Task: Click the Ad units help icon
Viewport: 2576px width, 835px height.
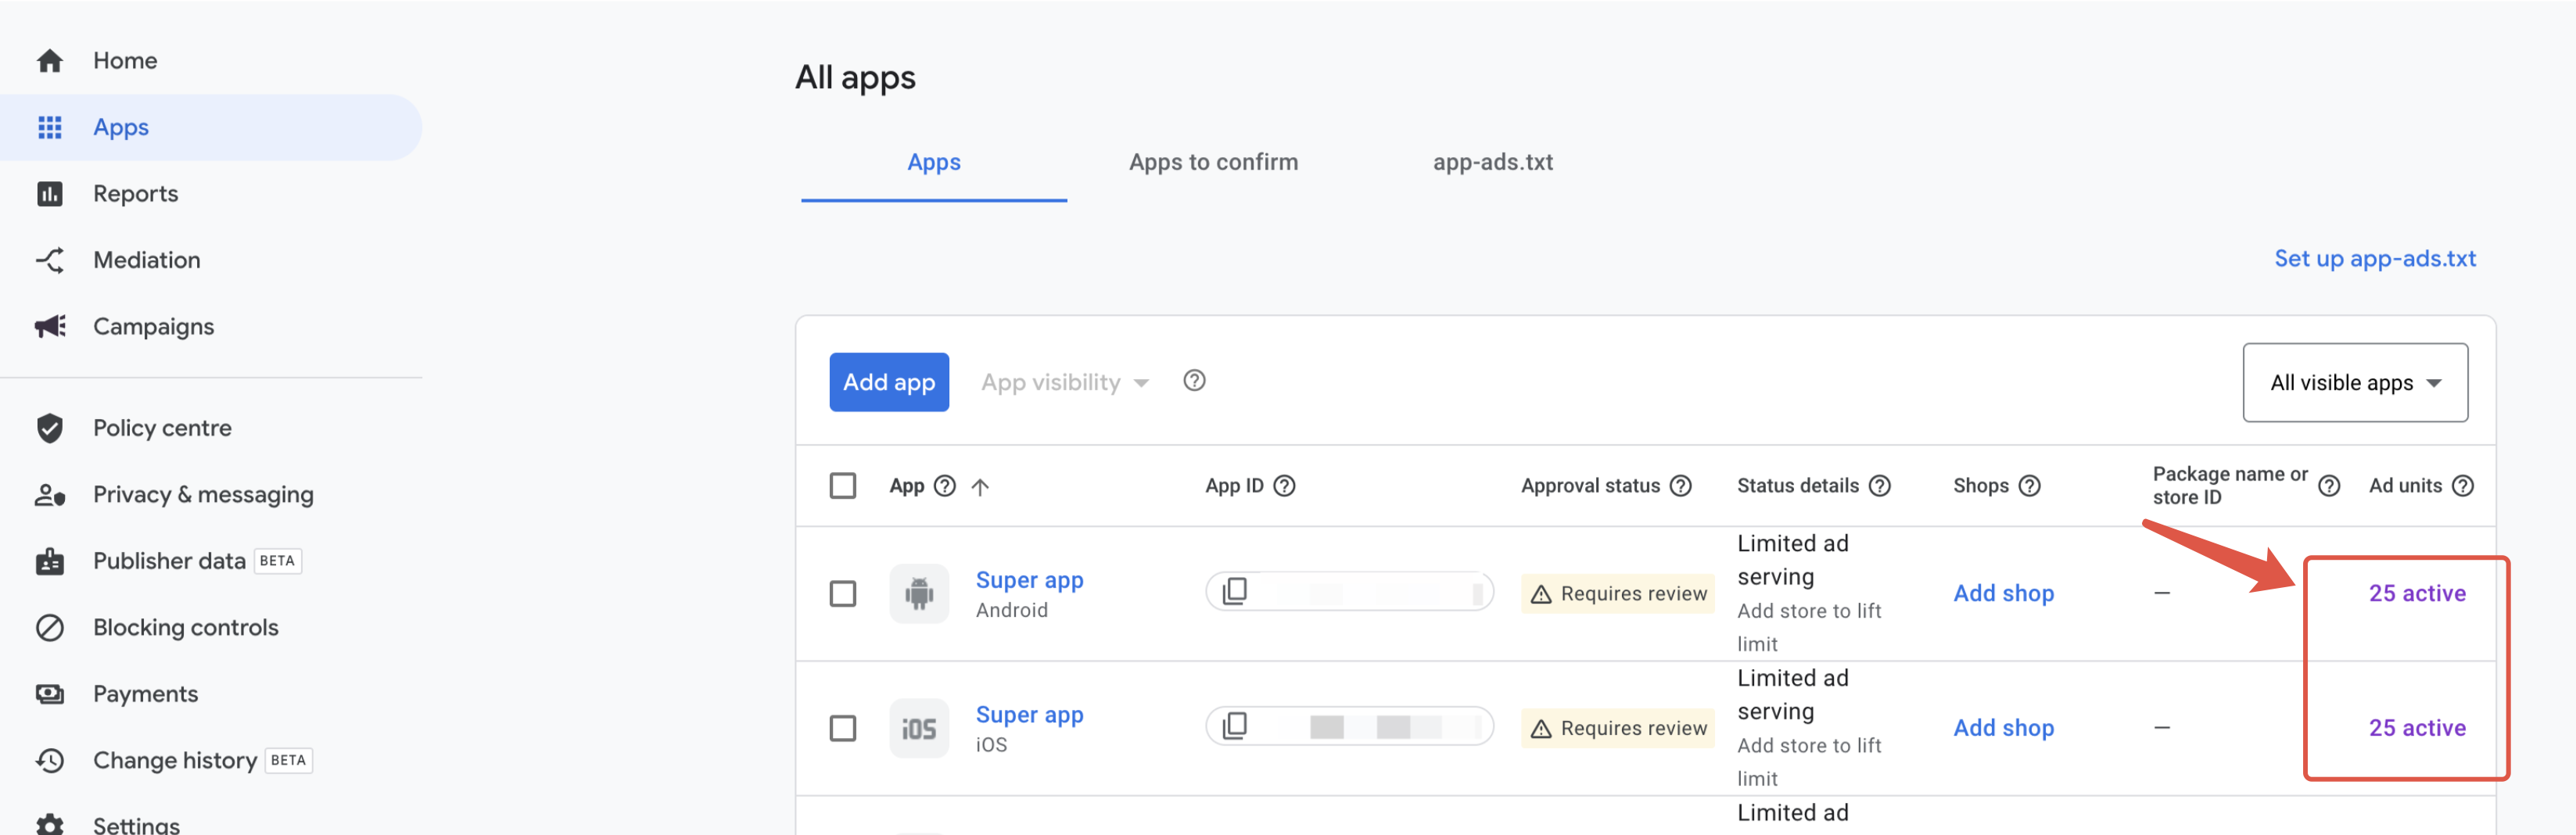Action: [x=2463, y=486]
